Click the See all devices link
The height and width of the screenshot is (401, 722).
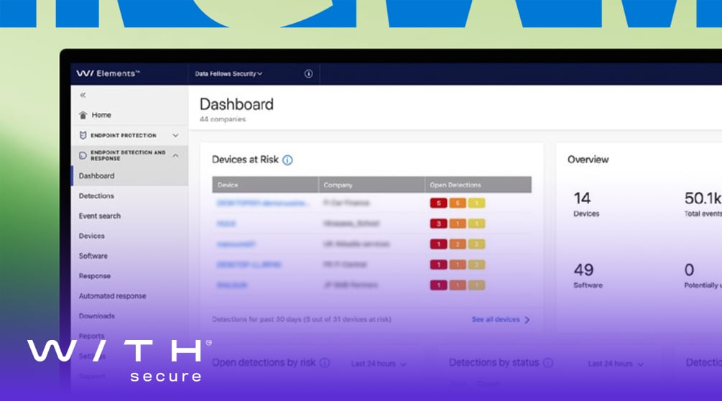pos(500,319)
